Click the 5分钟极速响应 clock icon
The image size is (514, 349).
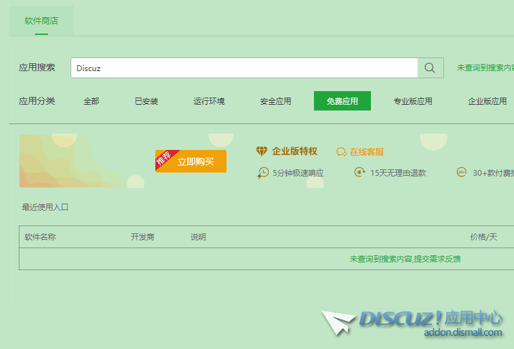pos(263,173)
